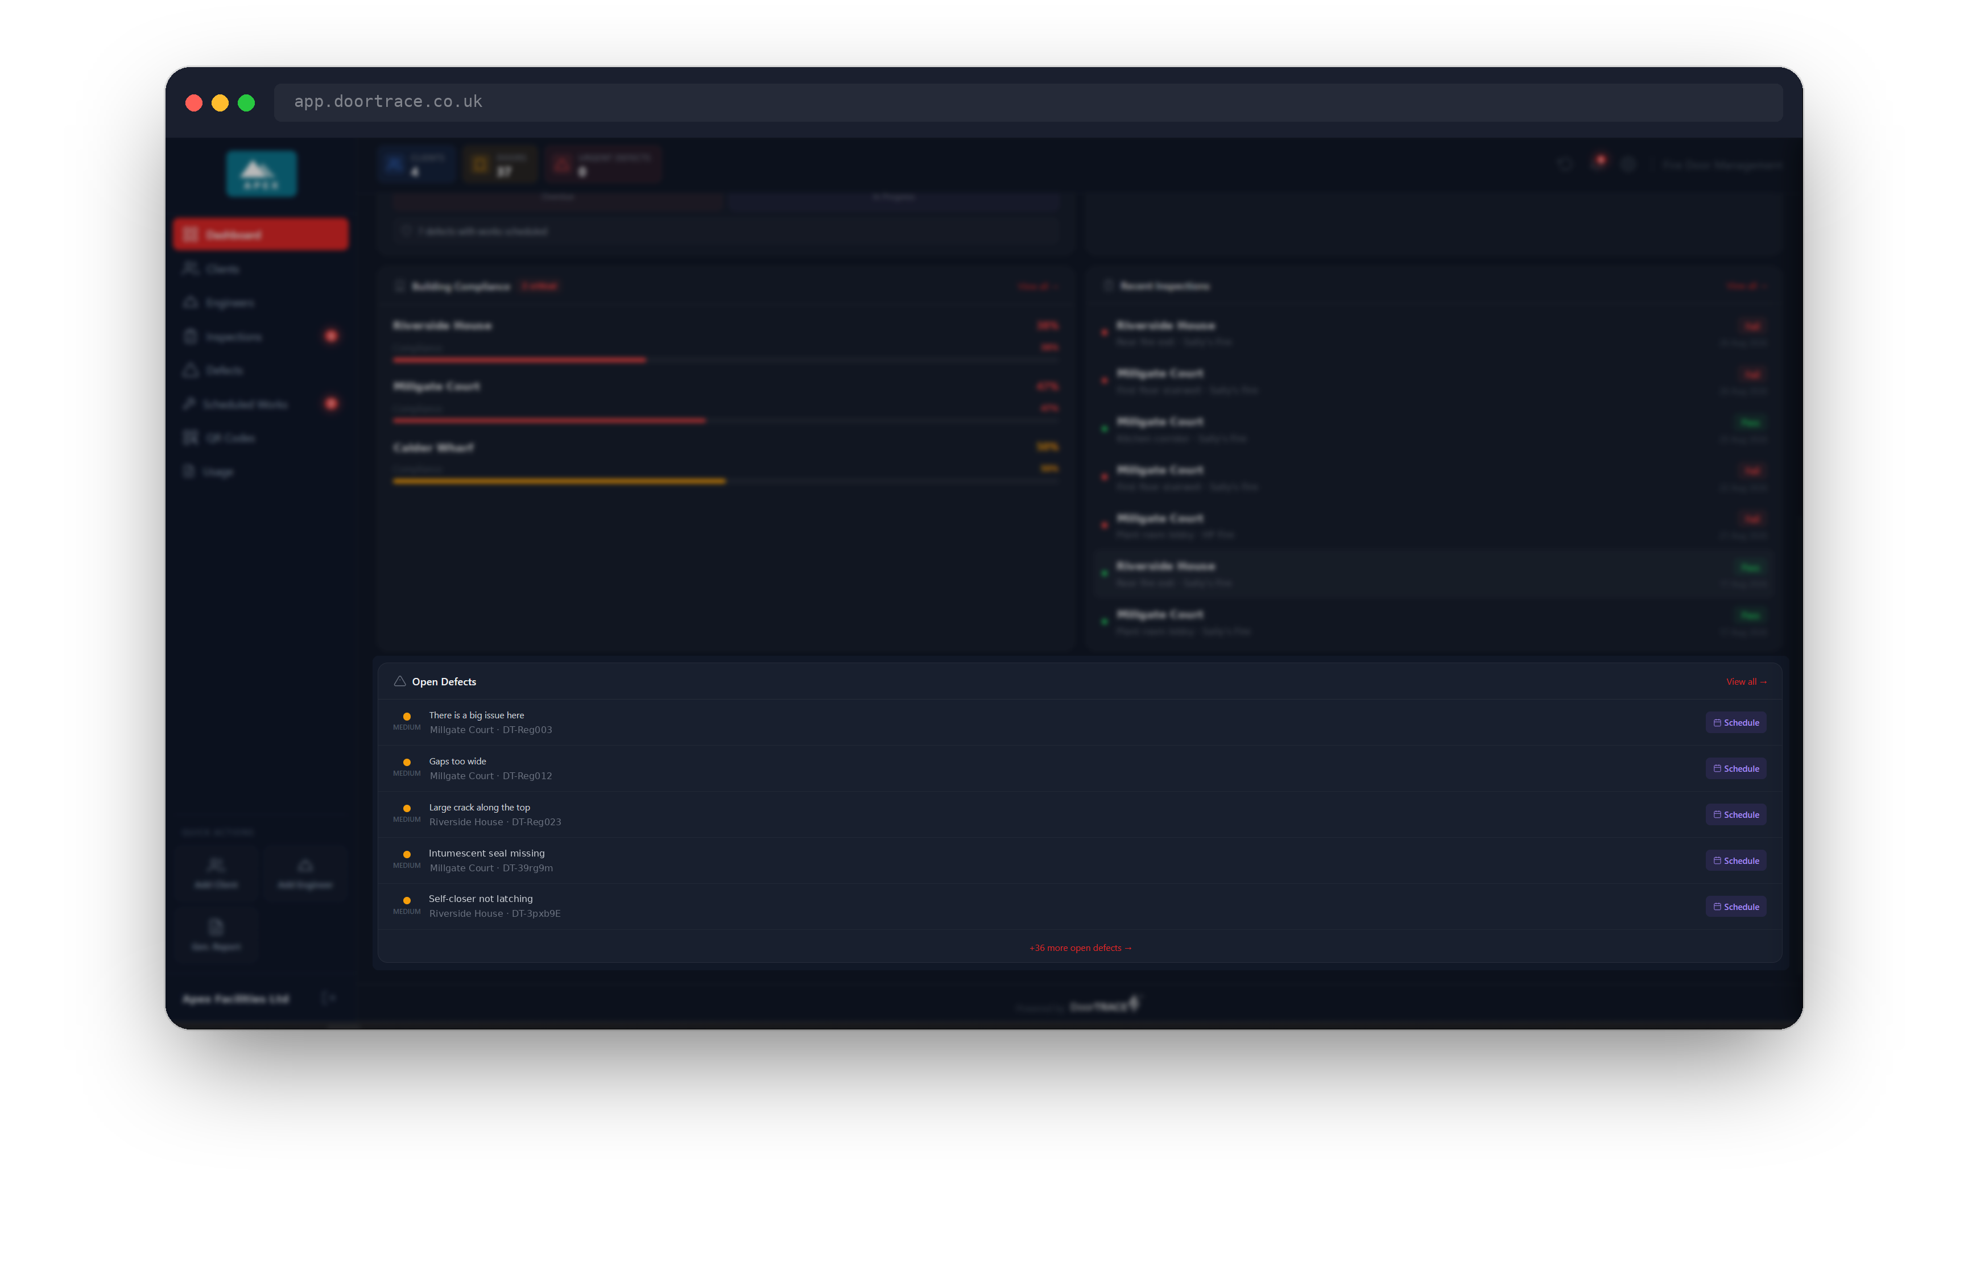Schedule the 'Gaps too wide' defect
Screen dimensions: 1968x1266
(x=1735, y=769)
